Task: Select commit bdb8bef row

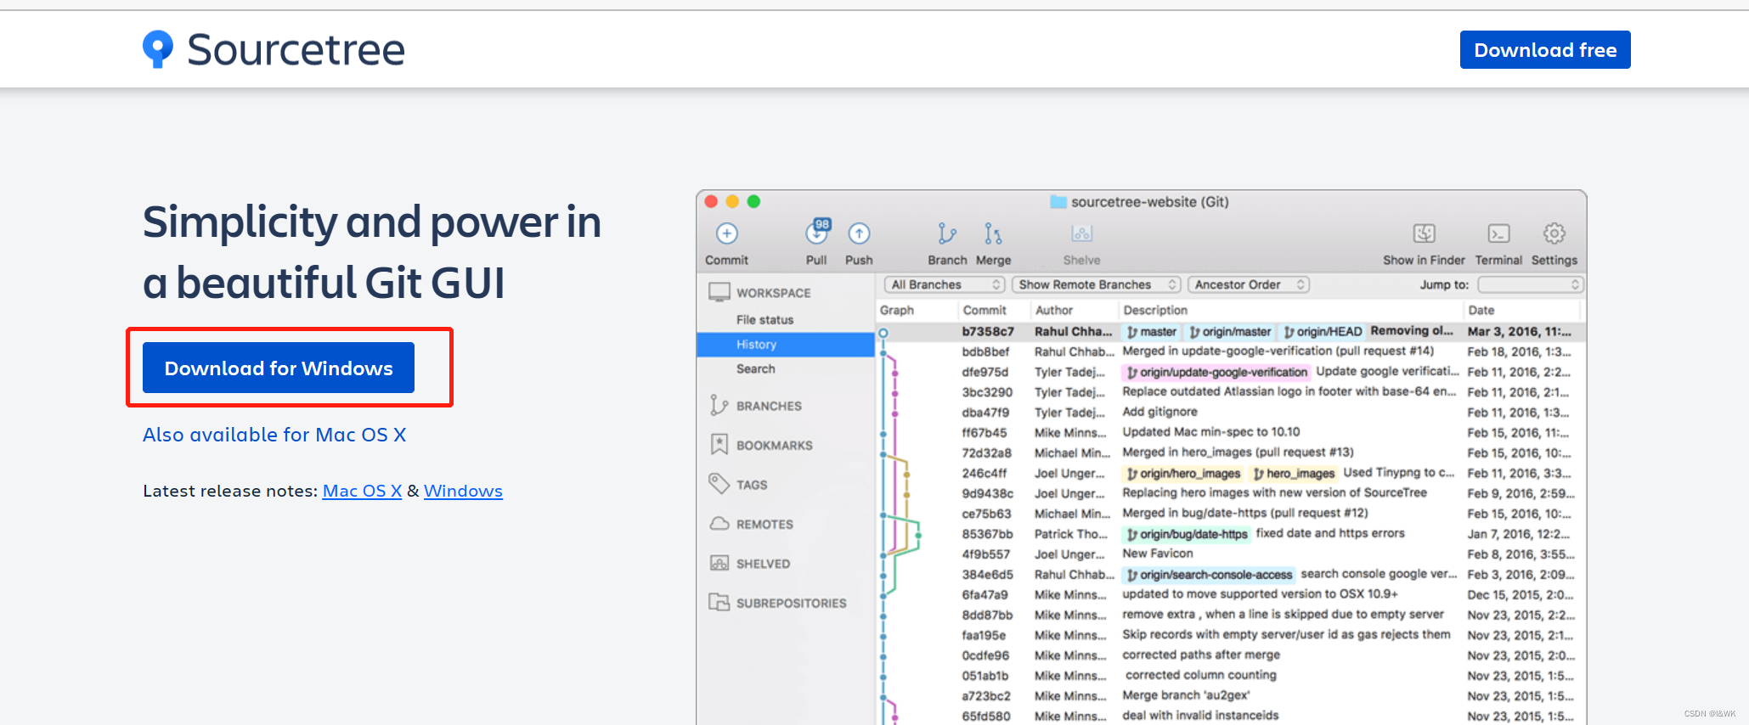Action: 1230,351
